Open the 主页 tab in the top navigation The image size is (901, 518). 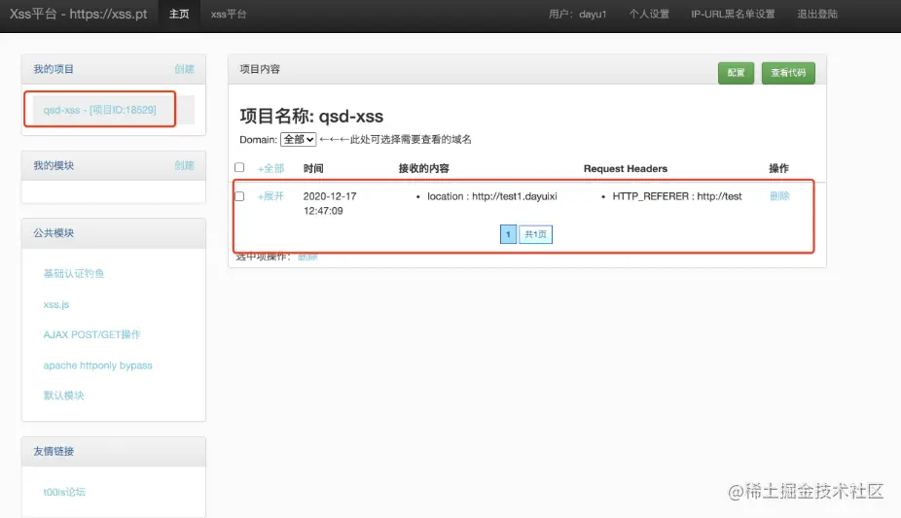pyautogui.click(x=179, y=14)
